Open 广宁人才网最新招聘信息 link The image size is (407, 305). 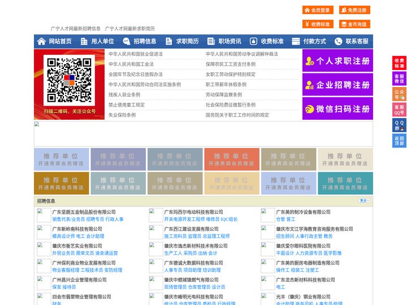coord(76,29)
